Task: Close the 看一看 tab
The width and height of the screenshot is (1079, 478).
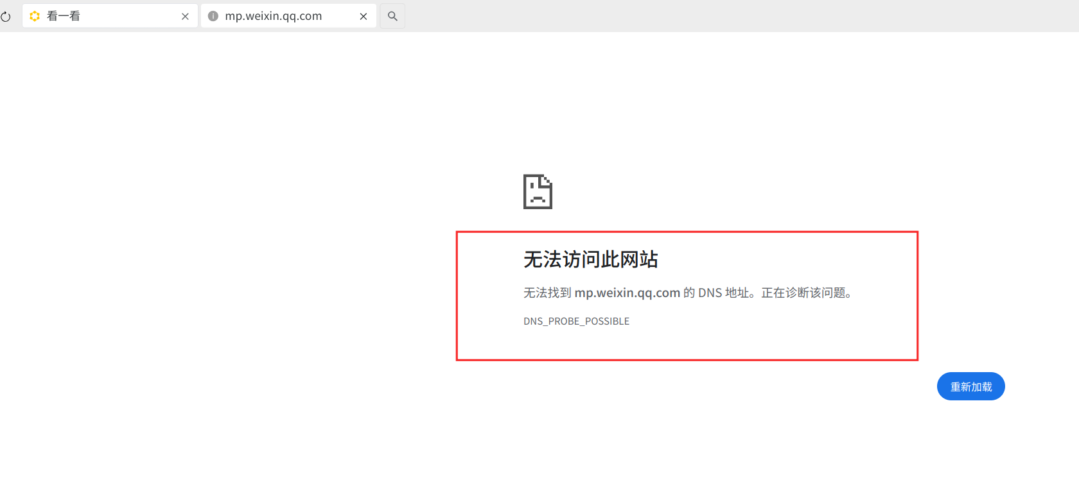Action: click(185, 17)
